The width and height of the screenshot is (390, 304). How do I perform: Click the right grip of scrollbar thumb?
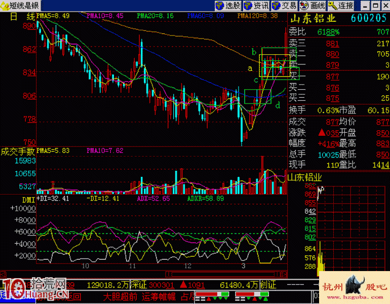[278, 274]
